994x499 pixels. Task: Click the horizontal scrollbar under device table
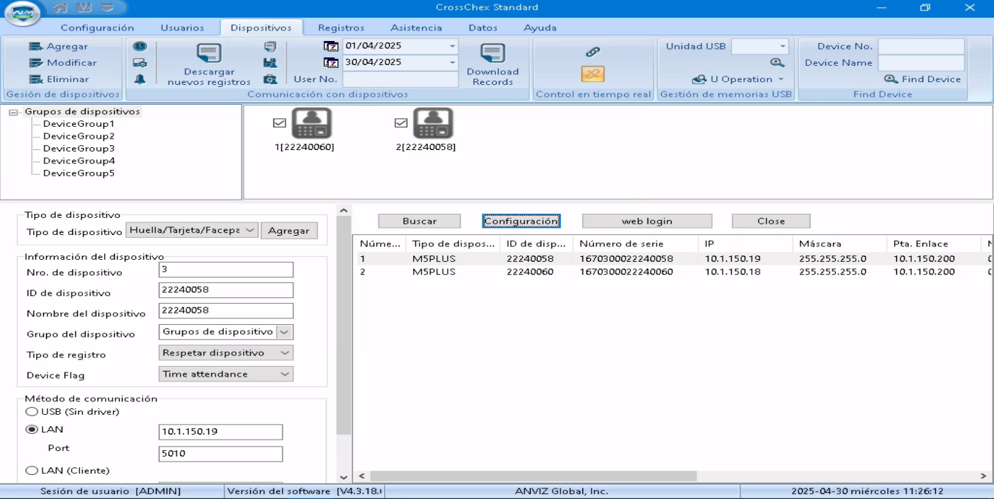click(x=533, y=476)
